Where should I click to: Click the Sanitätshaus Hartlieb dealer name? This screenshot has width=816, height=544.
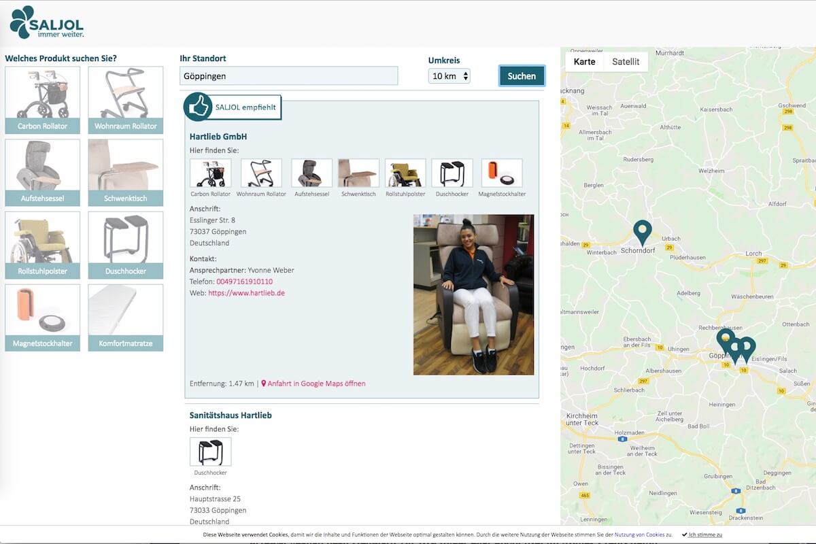[231, 415]
